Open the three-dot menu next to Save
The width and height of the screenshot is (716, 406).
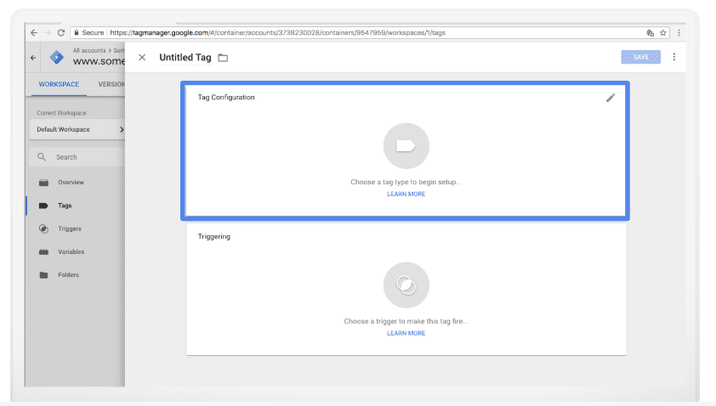click(x=674, y=57)
